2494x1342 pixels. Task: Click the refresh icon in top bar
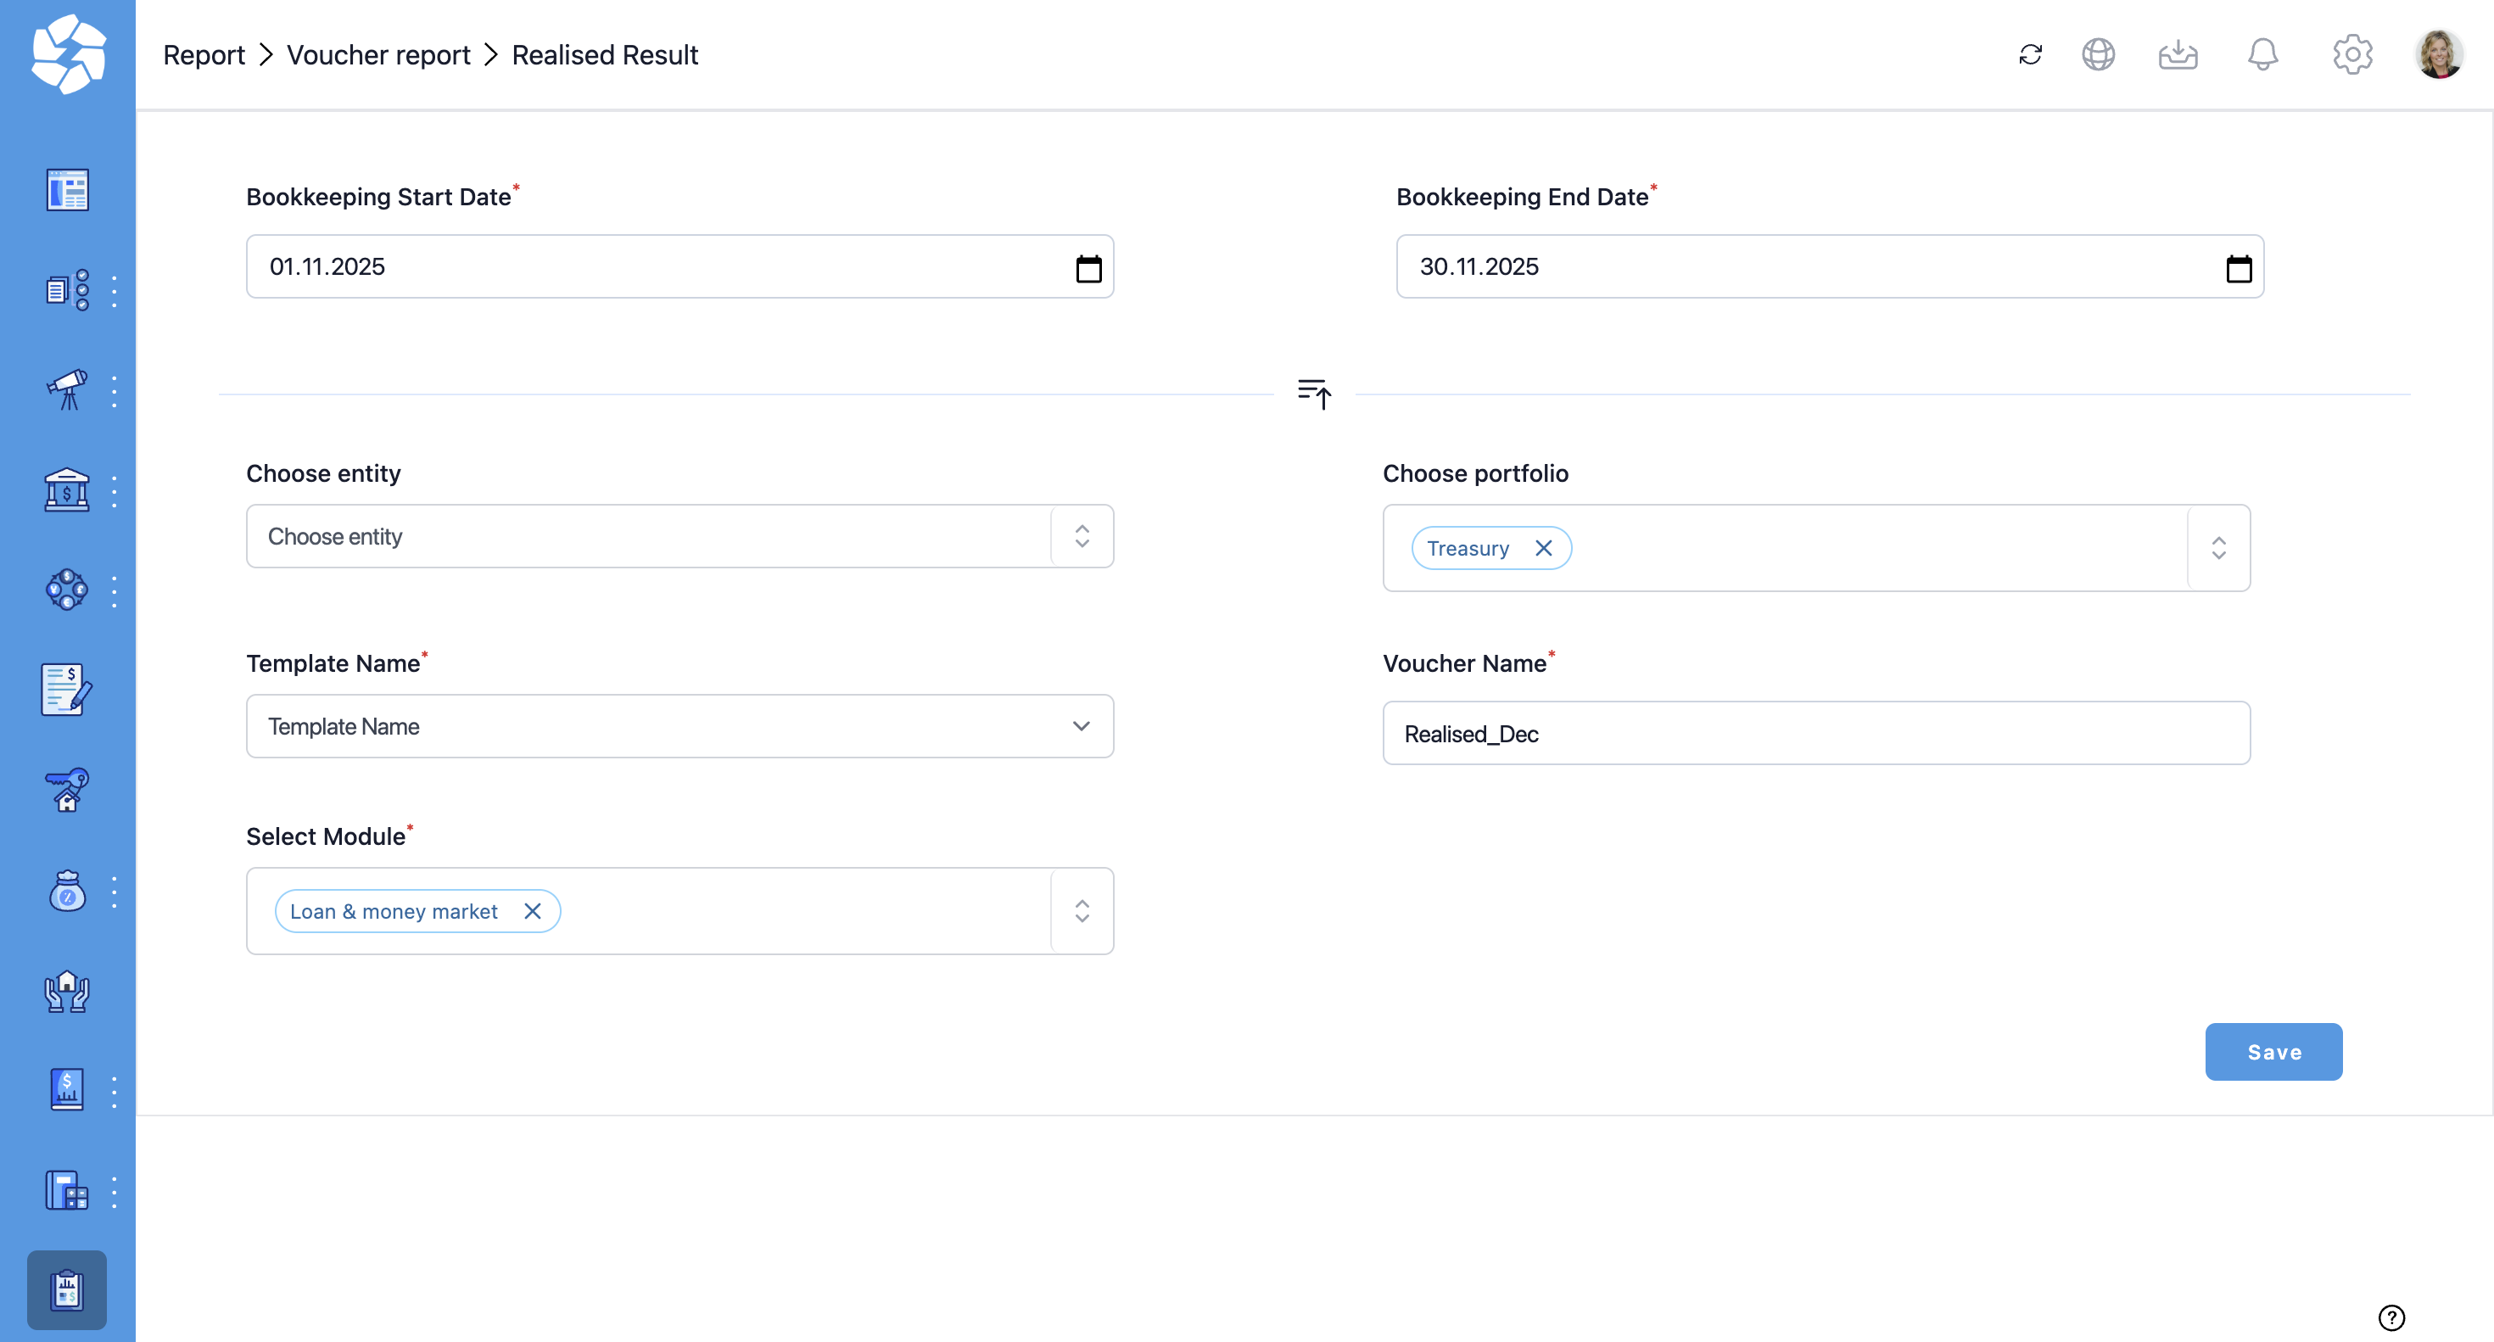pos(2030,54)
